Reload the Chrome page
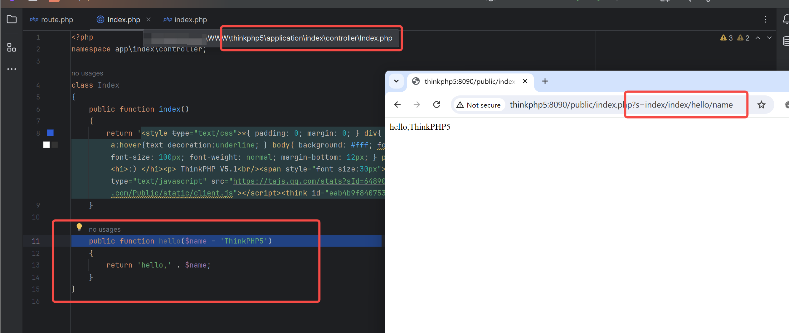789x333 pixels. point(437,104)
